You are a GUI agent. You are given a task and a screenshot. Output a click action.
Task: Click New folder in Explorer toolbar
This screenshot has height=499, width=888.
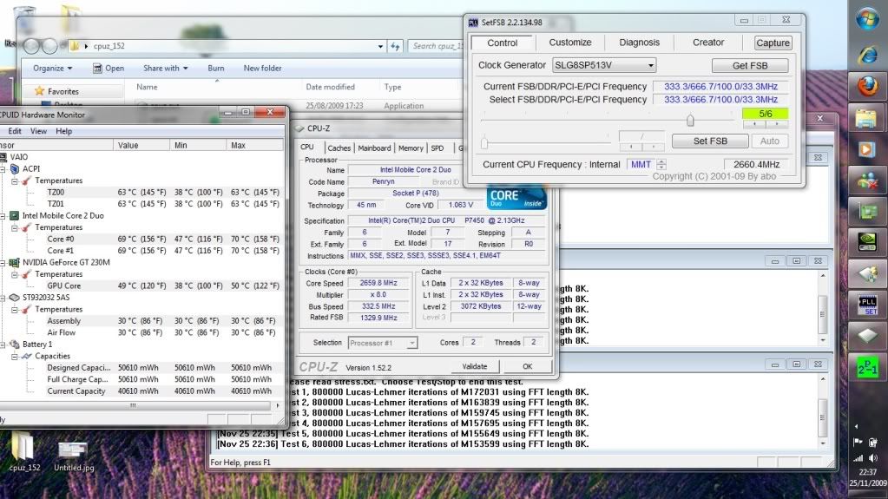point(262,68)
